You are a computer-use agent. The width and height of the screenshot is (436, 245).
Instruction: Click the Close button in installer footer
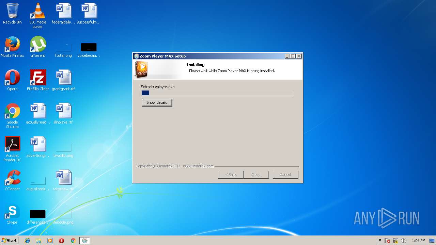click(x=256, y=175)
